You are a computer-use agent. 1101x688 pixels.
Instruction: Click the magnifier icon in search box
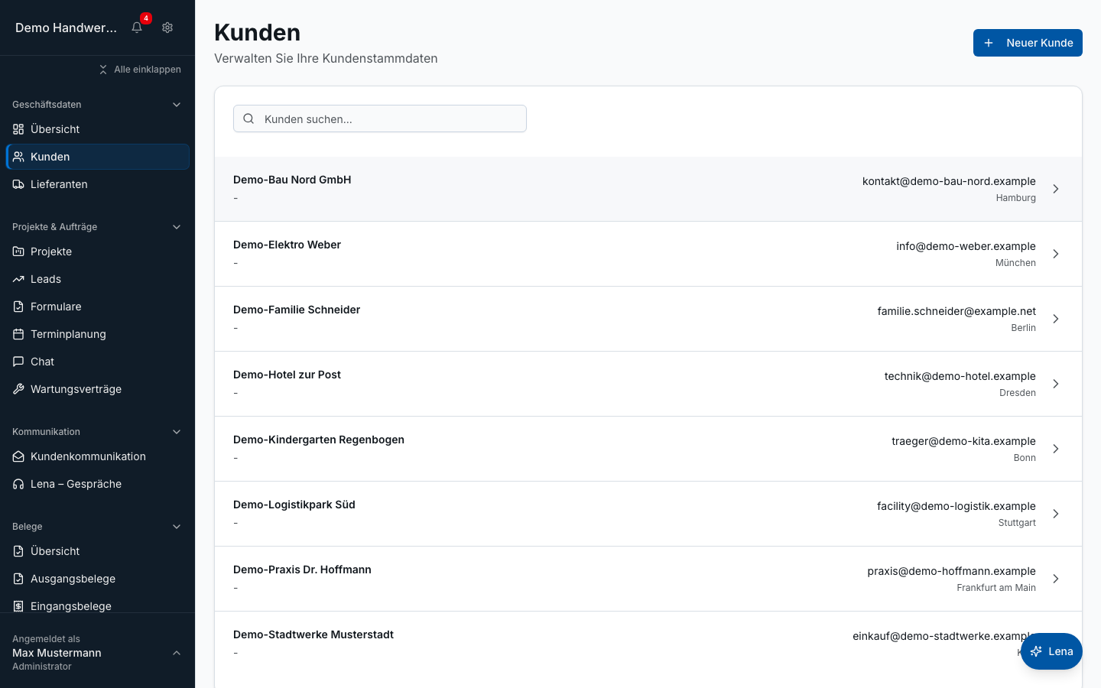[x=248, y=118]
